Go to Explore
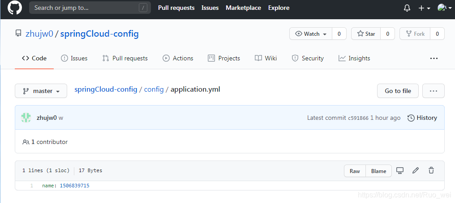Image resolution: width=455 pixels, height=203 pixels. [279, 8]
